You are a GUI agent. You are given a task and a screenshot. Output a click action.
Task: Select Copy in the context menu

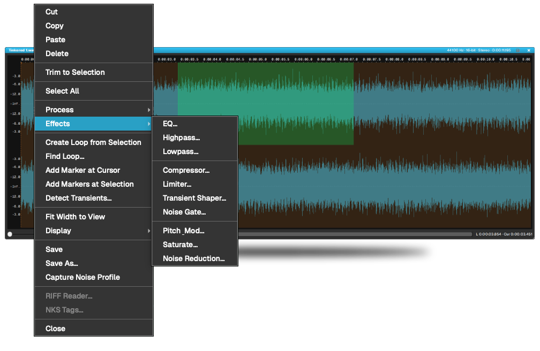pos(94,26)
